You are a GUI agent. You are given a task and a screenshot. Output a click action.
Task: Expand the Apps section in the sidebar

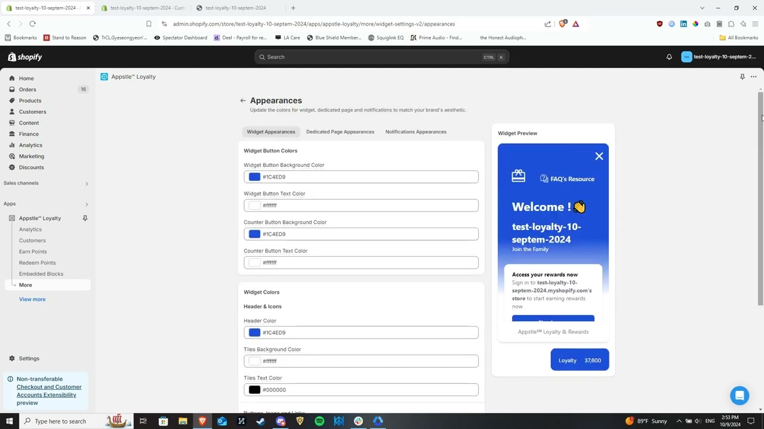(87, 204)
